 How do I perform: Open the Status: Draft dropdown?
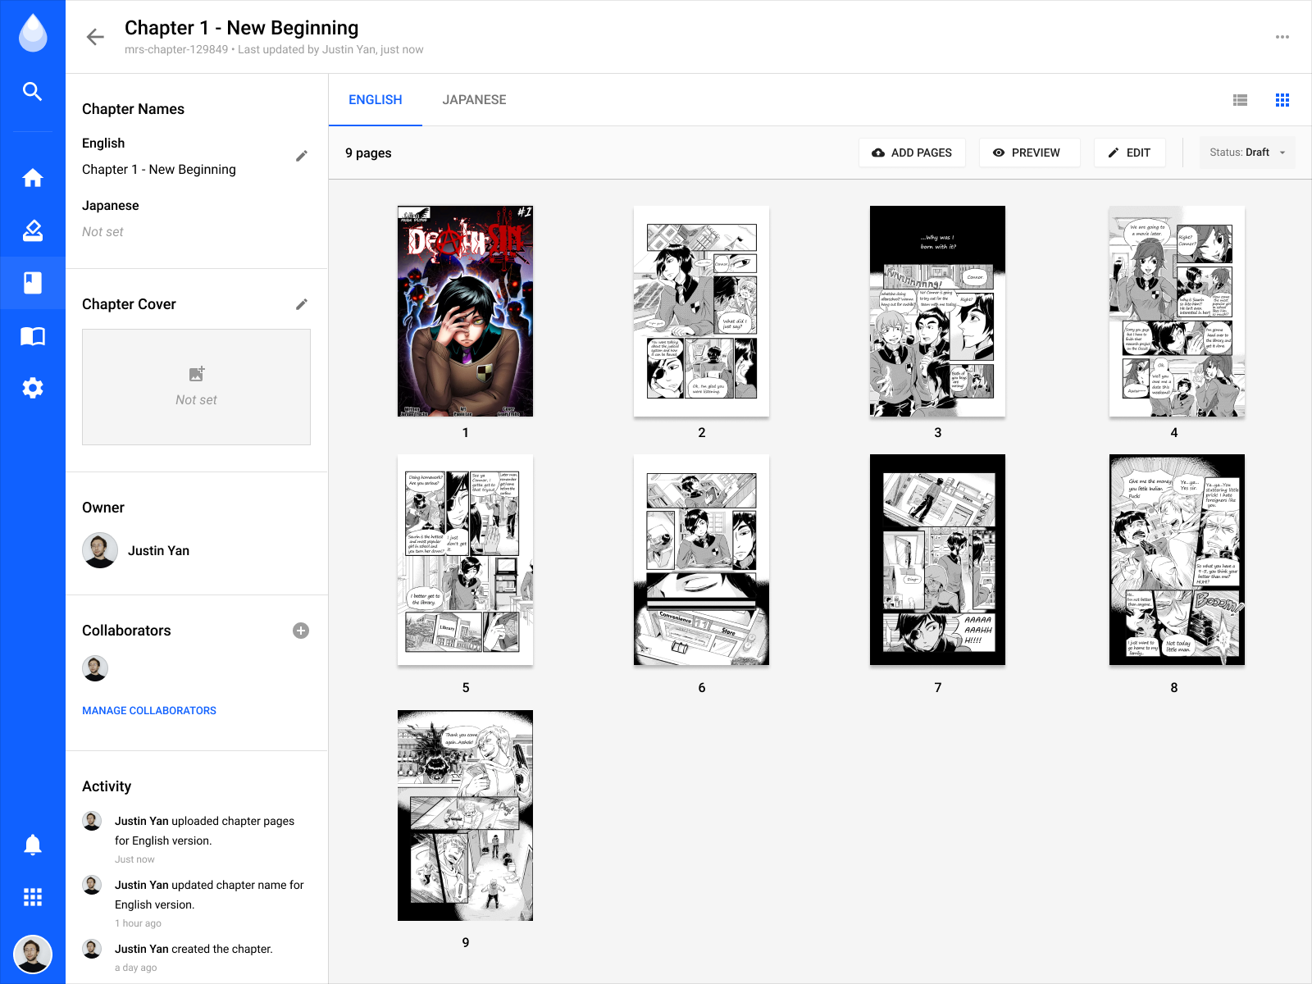[x=1247, y=153]
